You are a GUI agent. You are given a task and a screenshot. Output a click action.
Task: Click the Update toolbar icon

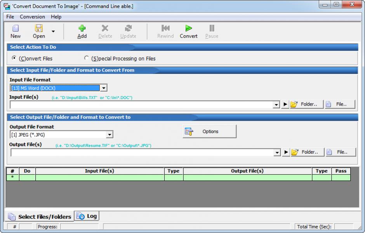128,29
